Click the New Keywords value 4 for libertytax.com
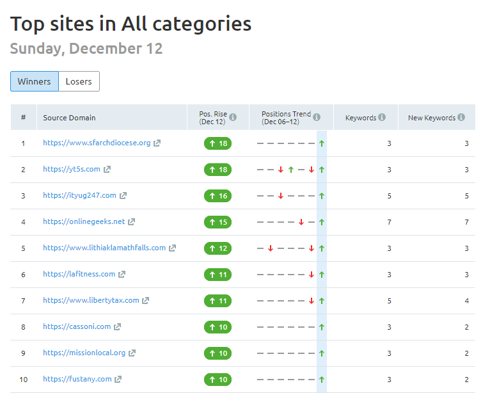Viewport: 490px width, 393px height. [x=466, y=301]
